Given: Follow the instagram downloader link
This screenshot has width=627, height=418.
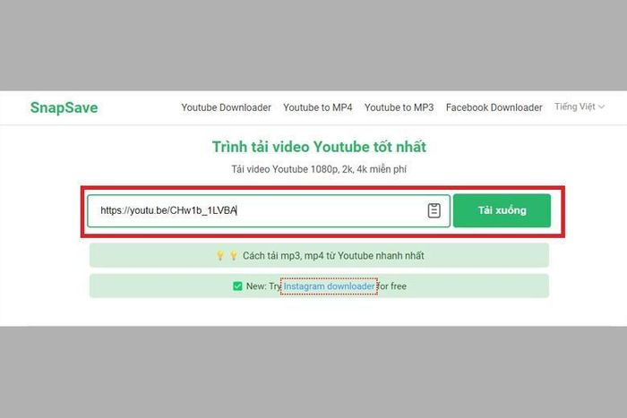Looking at the screenshot, I should pyautogui.click(x=329, y=286).
